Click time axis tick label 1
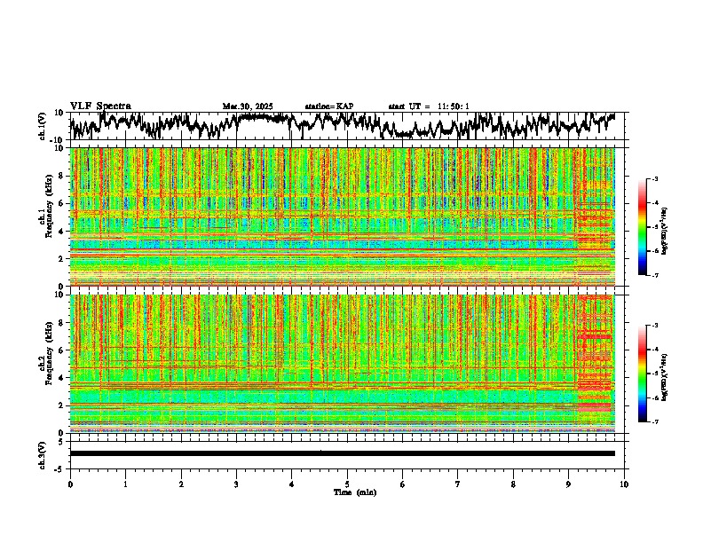 point(125,484)
